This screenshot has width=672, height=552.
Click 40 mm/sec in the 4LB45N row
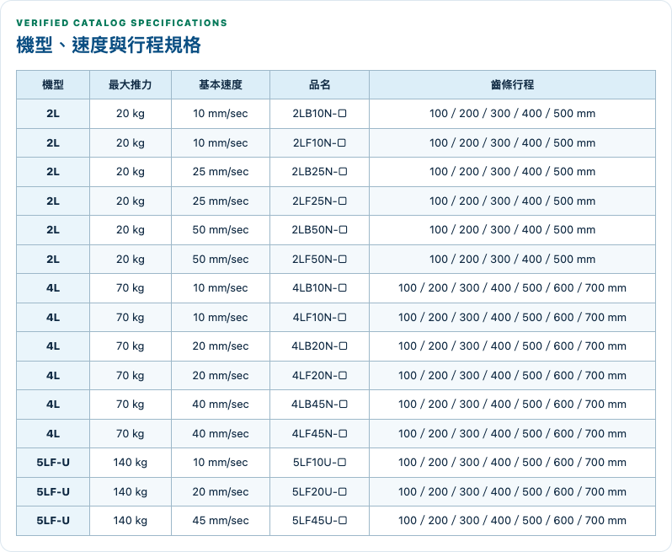tap(221, 404)
